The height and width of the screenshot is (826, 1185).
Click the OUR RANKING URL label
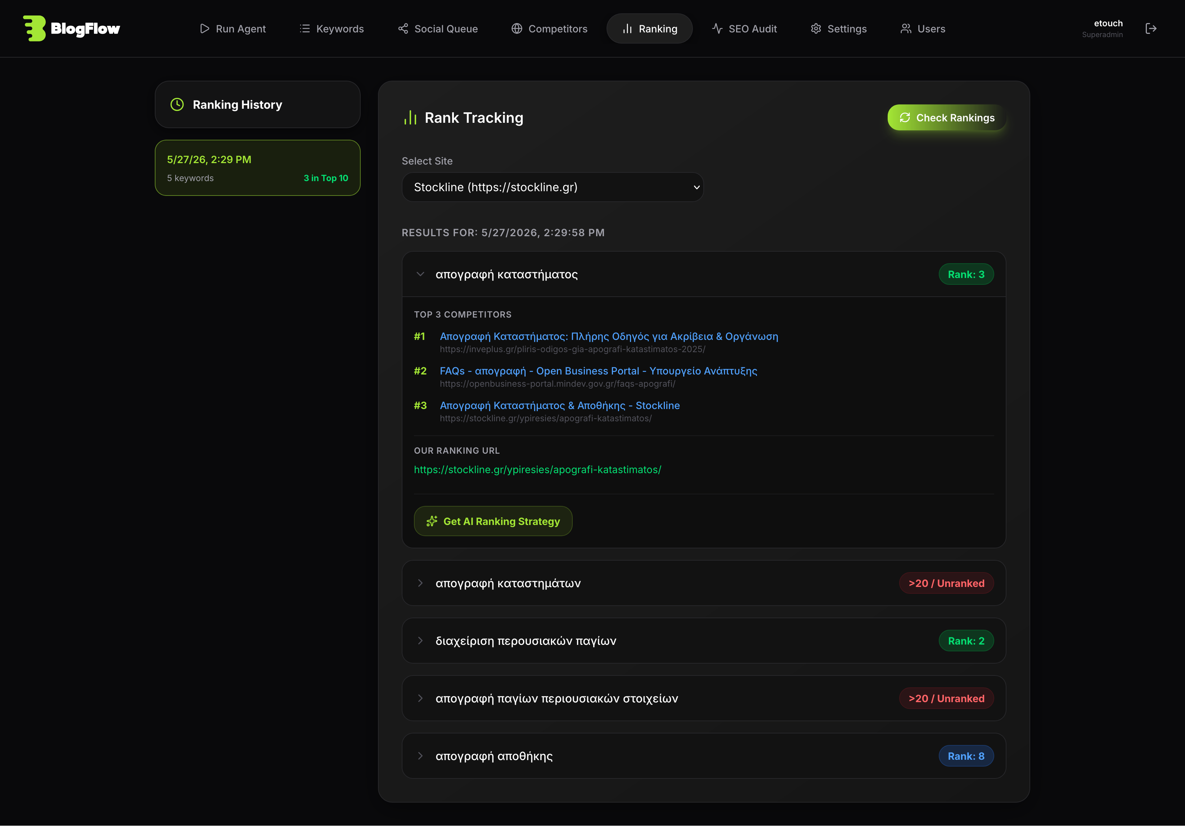(x=457, y=451)
